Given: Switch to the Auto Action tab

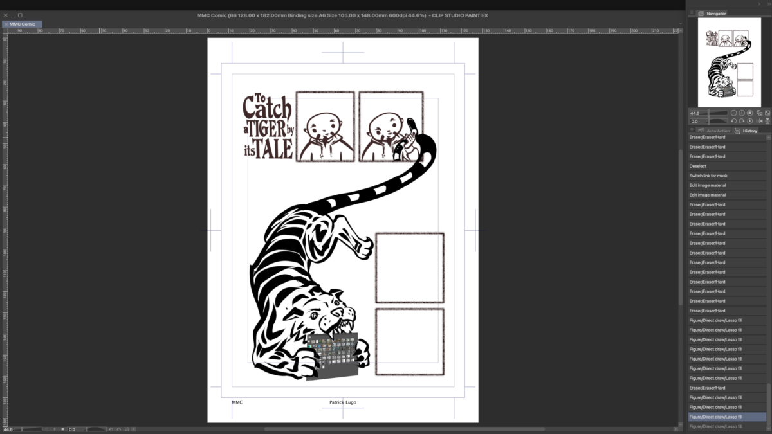Looking at the screenshot, I should point(714,131).
